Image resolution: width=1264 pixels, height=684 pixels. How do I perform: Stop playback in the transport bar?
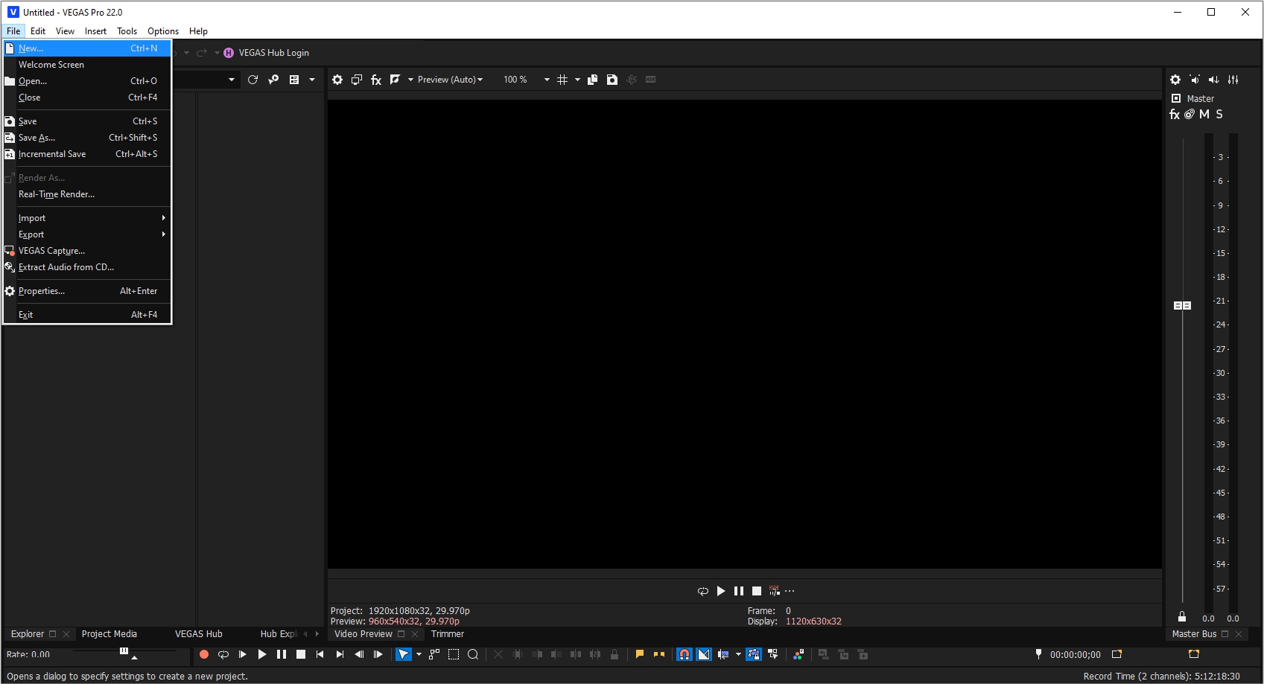coord(301,655)
